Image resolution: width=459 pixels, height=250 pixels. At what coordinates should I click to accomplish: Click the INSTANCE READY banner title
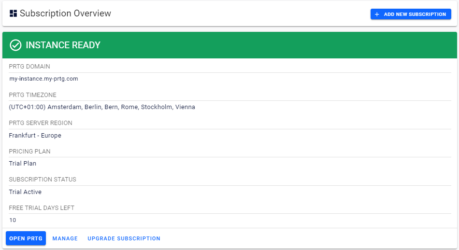[x=63, y=45]
